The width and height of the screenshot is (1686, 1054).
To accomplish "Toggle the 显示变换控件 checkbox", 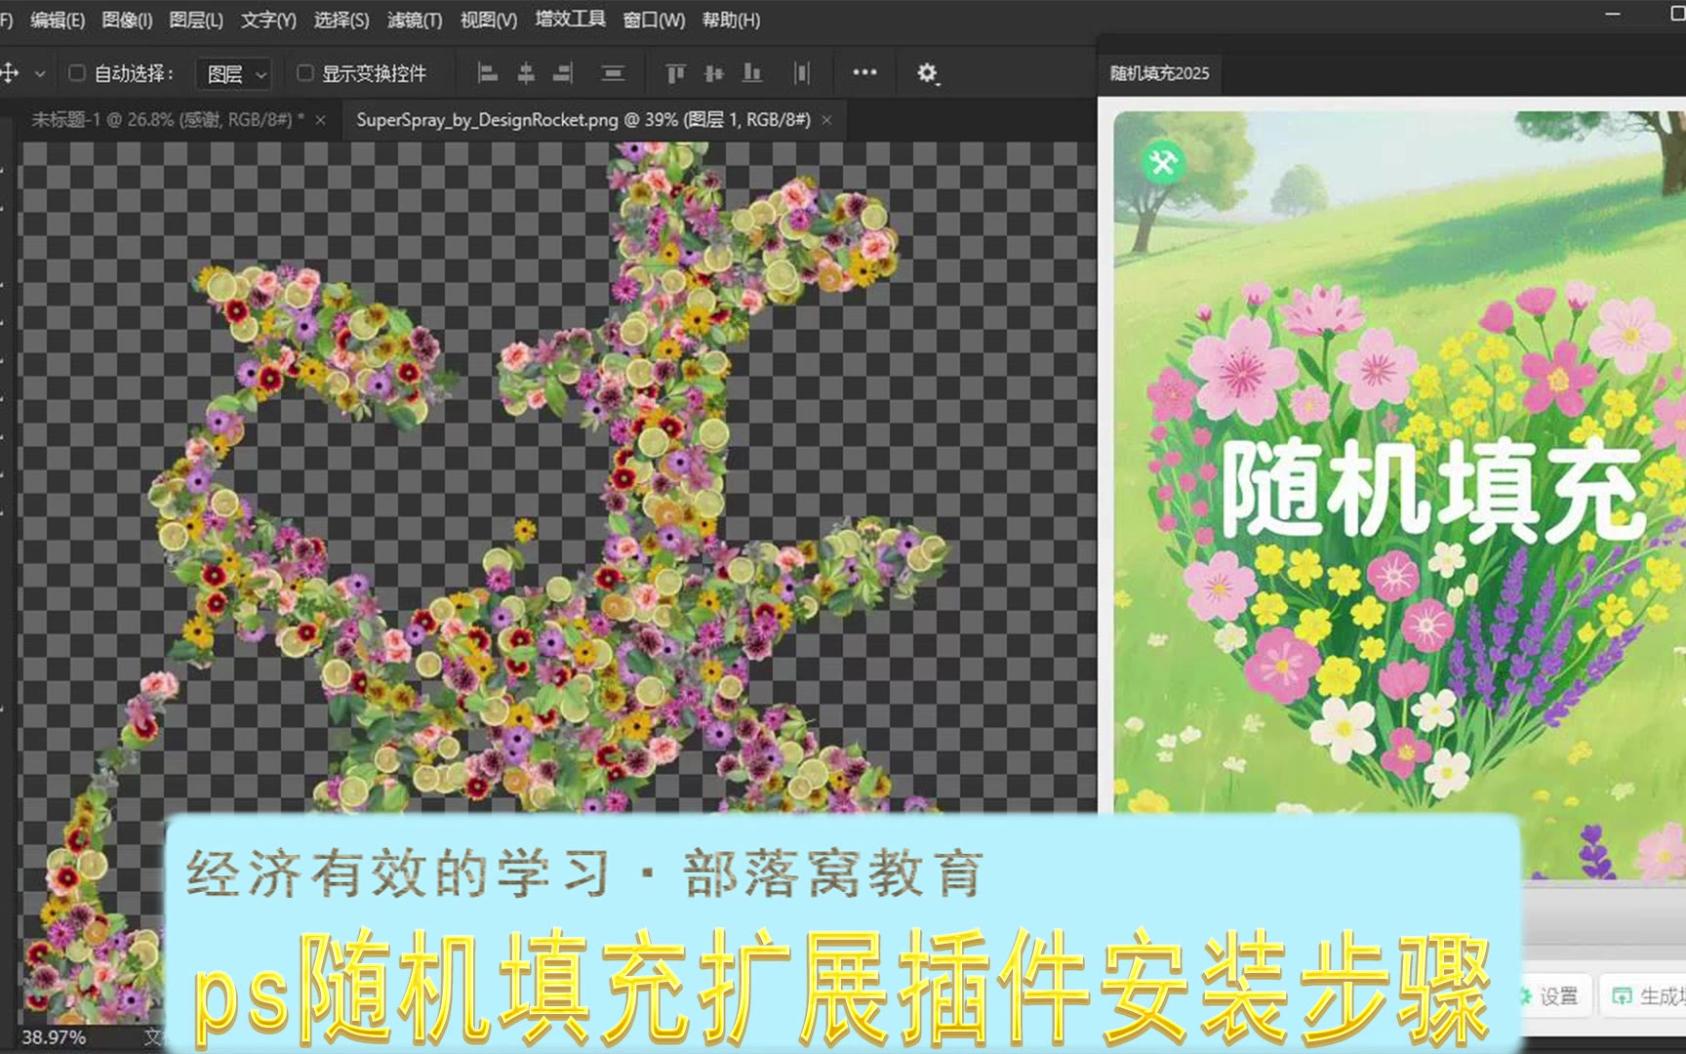I will pos(305,73).
